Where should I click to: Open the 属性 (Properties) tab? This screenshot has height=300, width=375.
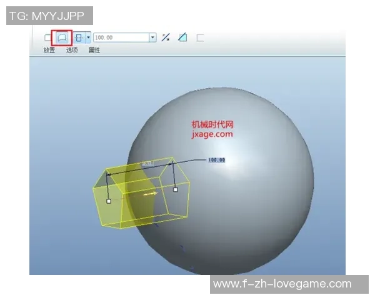[94, 50]
